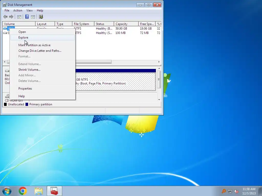Open the Windows Start orb

[7, 191]
